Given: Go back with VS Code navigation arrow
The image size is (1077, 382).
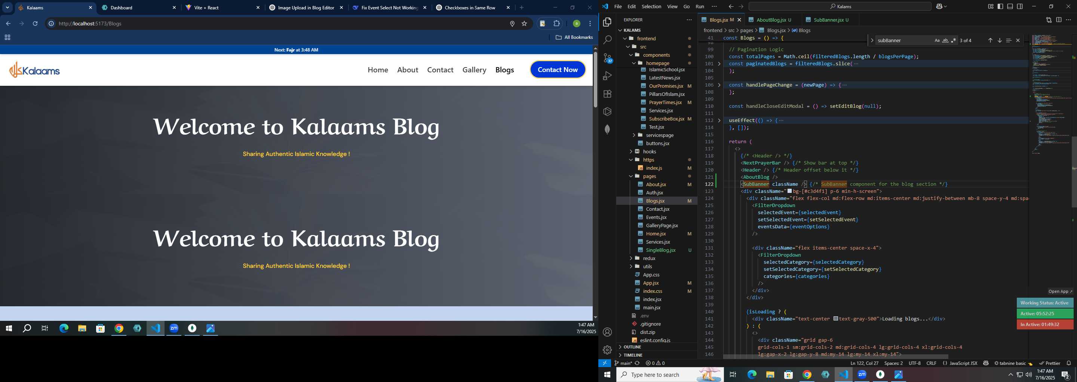Looking at the screenshot, I should (731, 6).
